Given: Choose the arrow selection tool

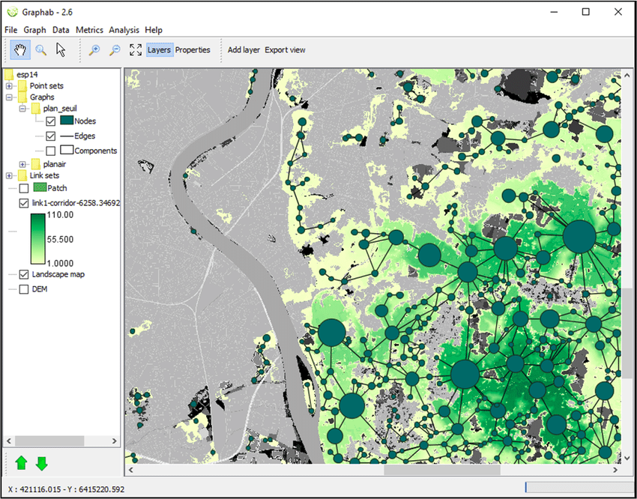Looking at the screenshot, I should pyautogui.click(x=61, y=50).
